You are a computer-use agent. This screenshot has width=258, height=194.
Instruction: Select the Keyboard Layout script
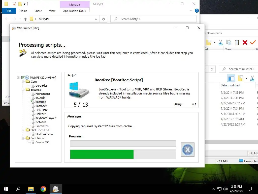click(46, 118)
